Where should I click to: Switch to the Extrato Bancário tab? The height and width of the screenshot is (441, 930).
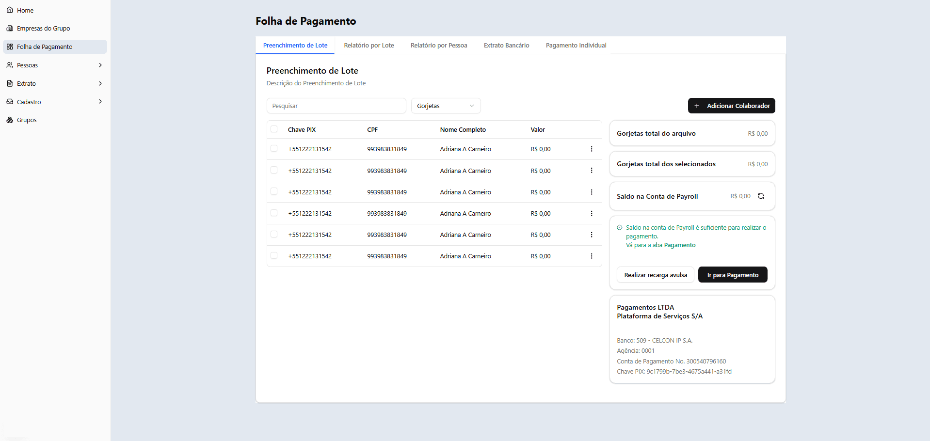pyautogui.click(x=506, y=46)
